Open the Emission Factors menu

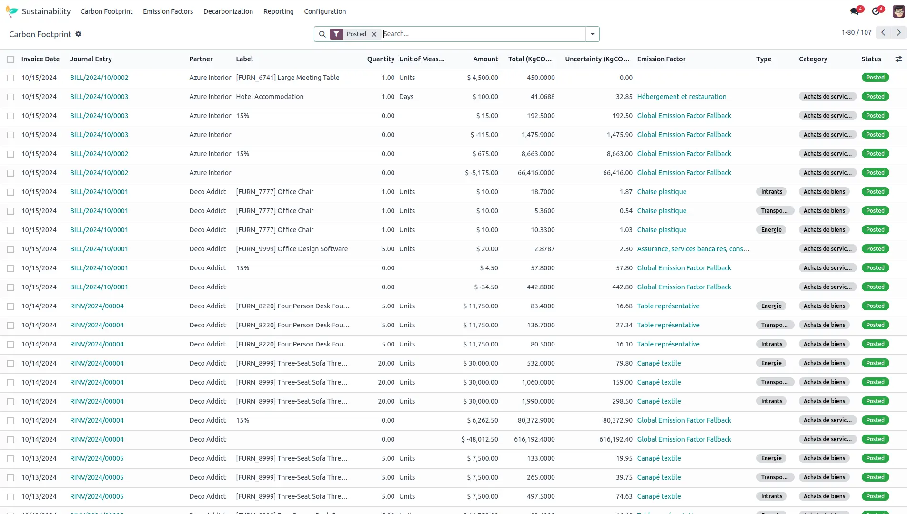click(168, 11)
